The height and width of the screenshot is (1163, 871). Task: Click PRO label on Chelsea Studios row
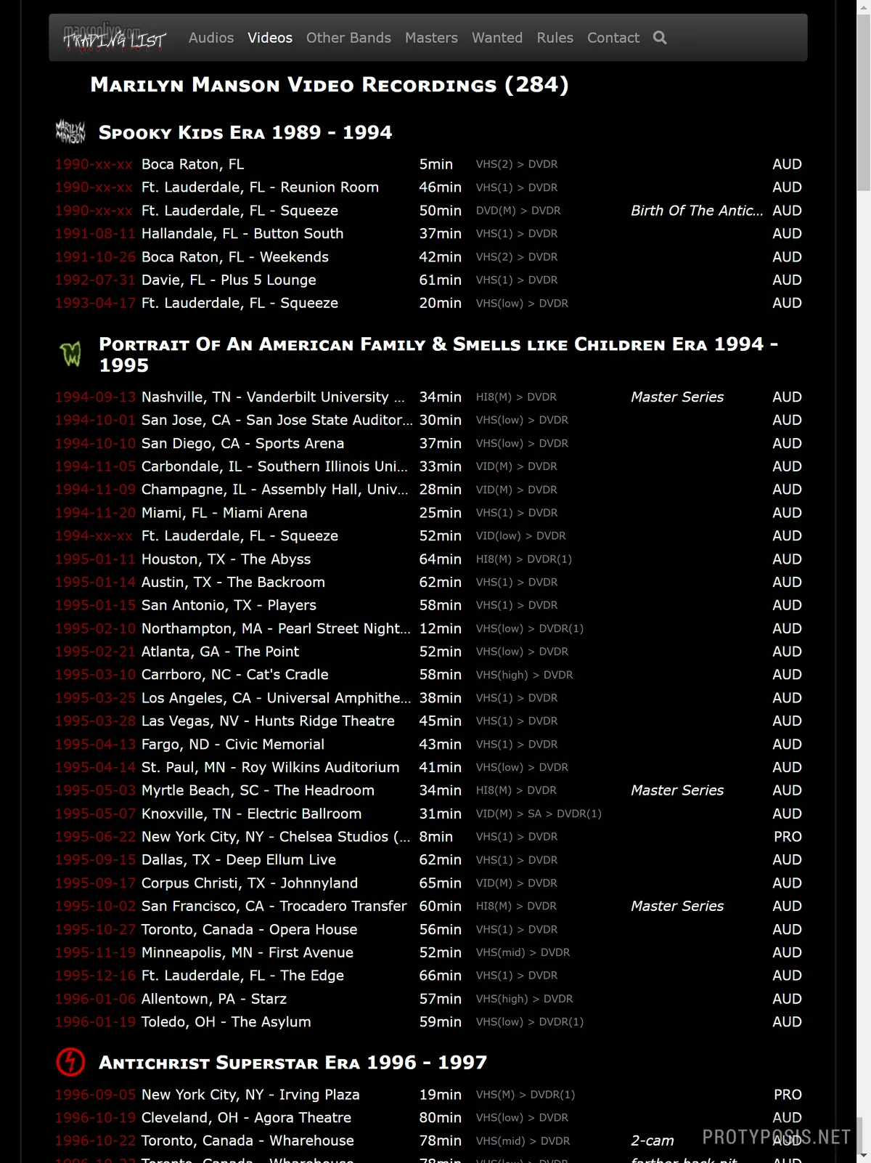[x=788, y=837]
